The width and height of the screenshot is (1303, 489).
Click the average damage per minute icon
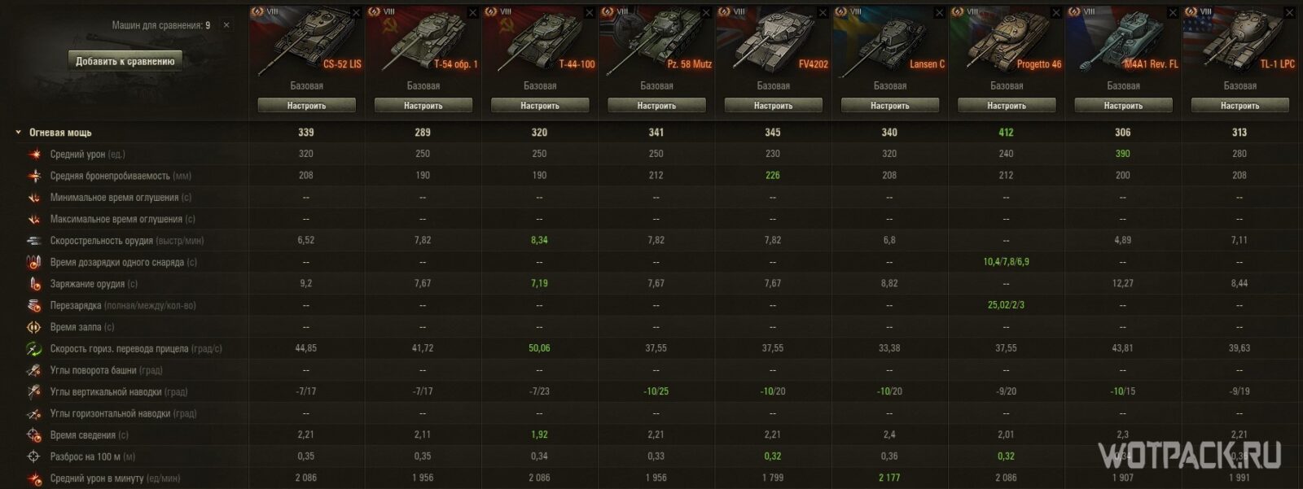(34, 478)
